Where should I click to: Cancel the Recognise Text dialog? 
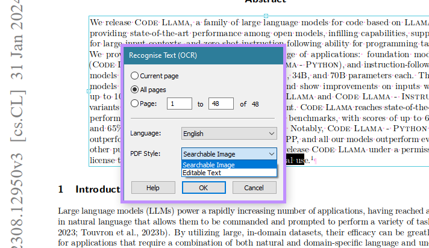point(254,188)
